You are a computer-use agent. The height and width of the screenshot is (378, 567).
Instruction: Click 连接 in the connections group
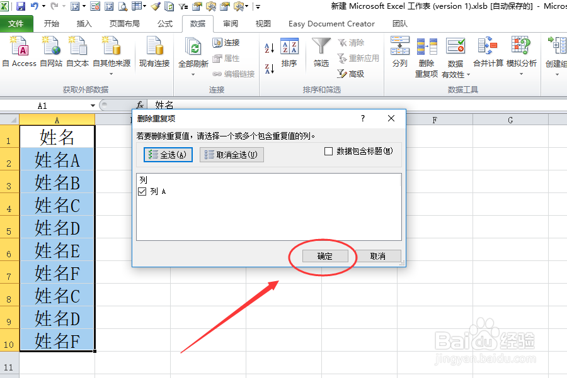226,43
